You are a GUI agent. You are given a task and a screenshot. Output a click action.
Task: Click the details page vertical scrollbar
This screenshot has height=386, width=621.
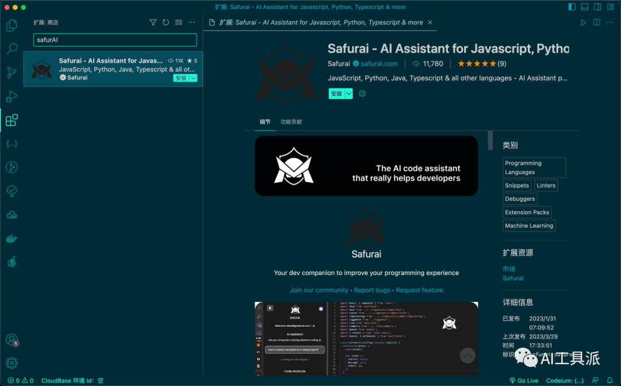tap(490, 140)
